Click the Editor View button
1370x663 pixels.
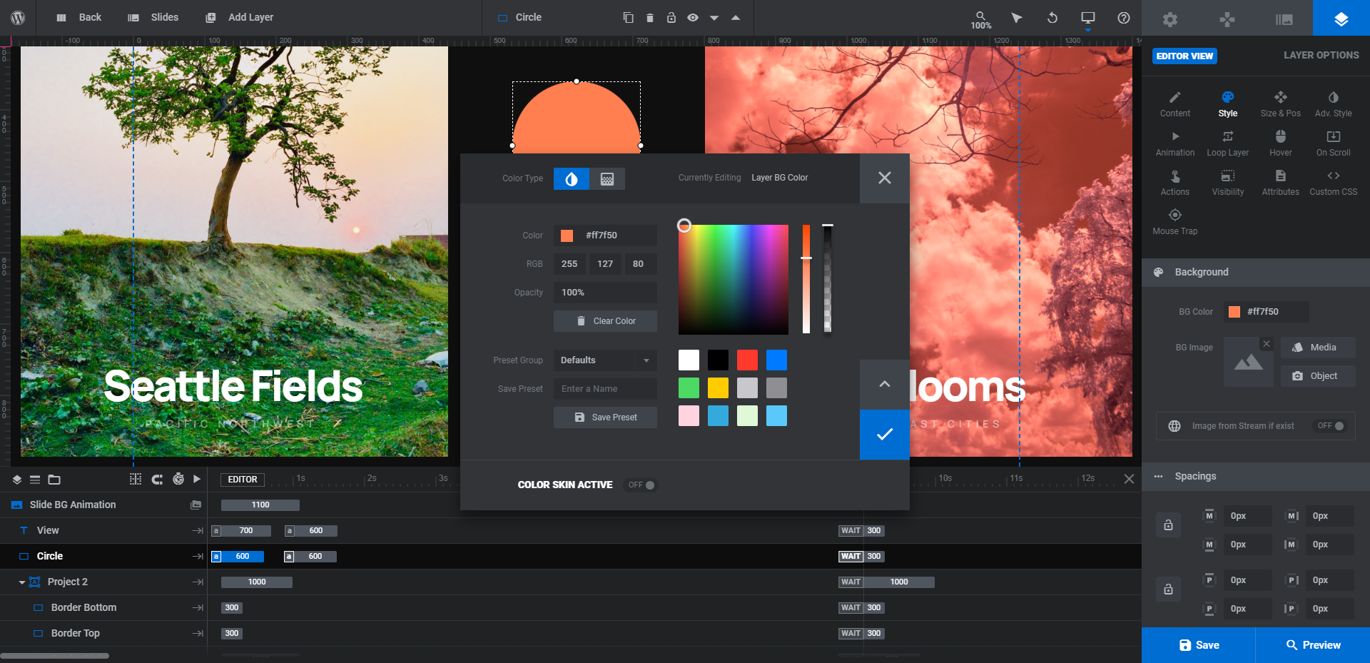coord(1184,56)
